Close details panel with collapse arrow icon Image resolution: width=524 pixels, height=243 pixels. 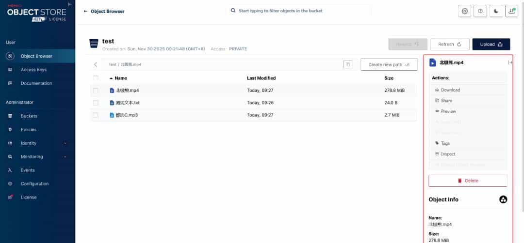tap(510, 62)
